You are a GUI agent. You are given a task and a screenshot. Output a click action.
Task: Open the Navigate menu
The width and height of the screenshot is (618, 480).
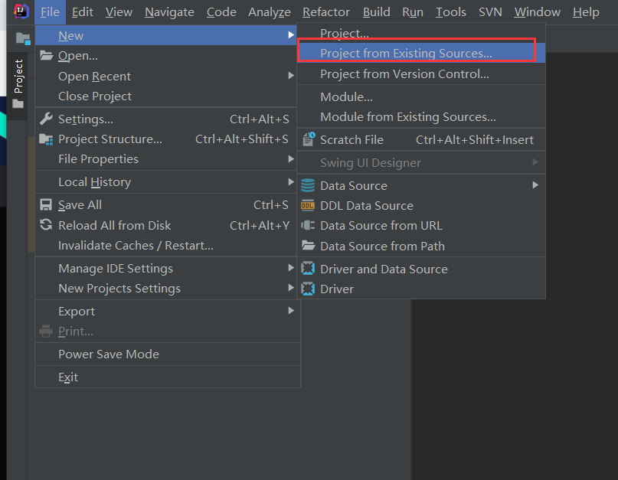pyautogui.click(x=169, y=11)
